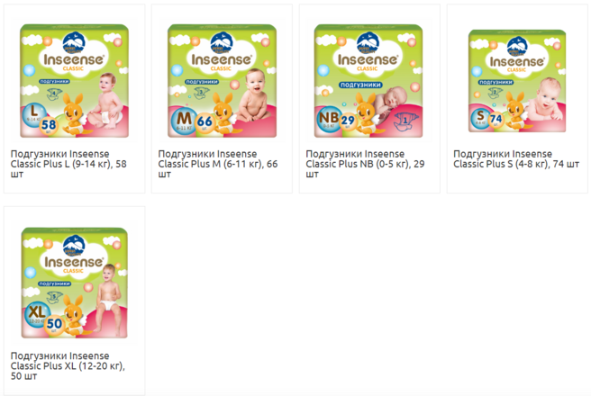
Task: Click the XL size badge on pack
Action: (37, 314)
